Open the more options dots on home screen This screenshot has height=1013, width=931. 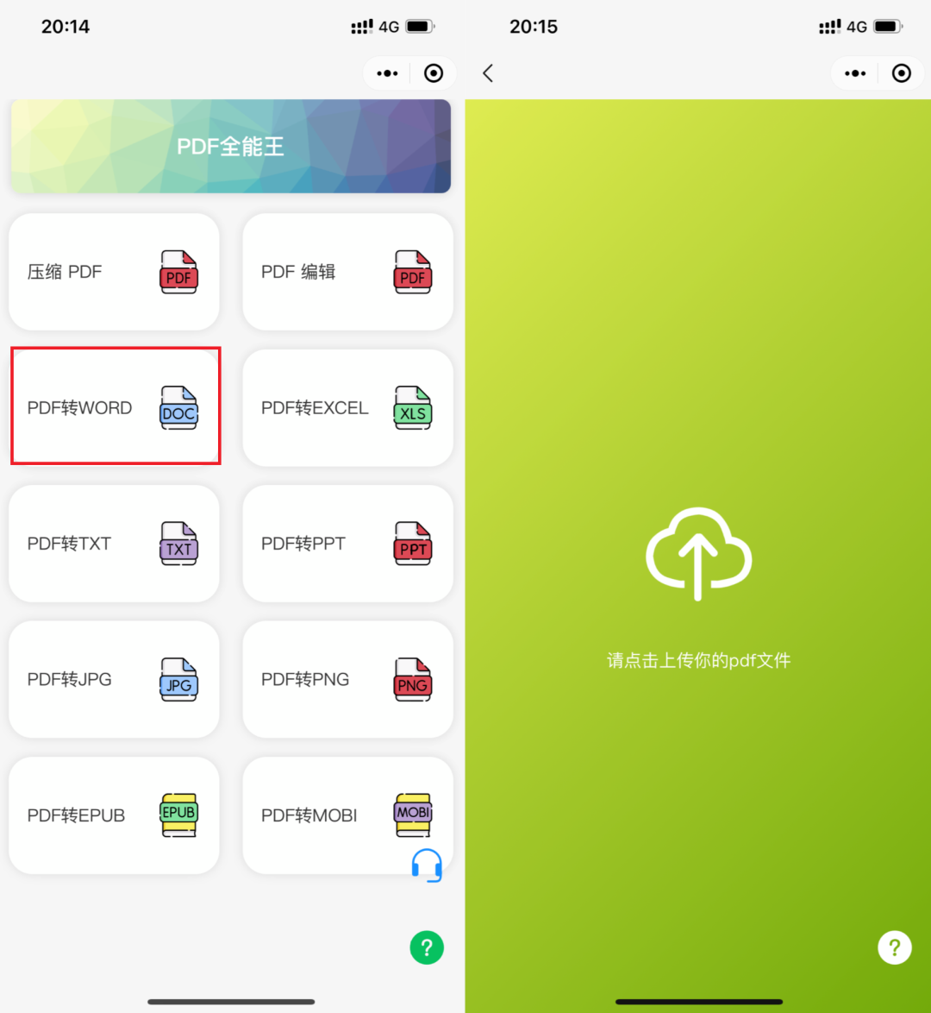coord(387,73)
